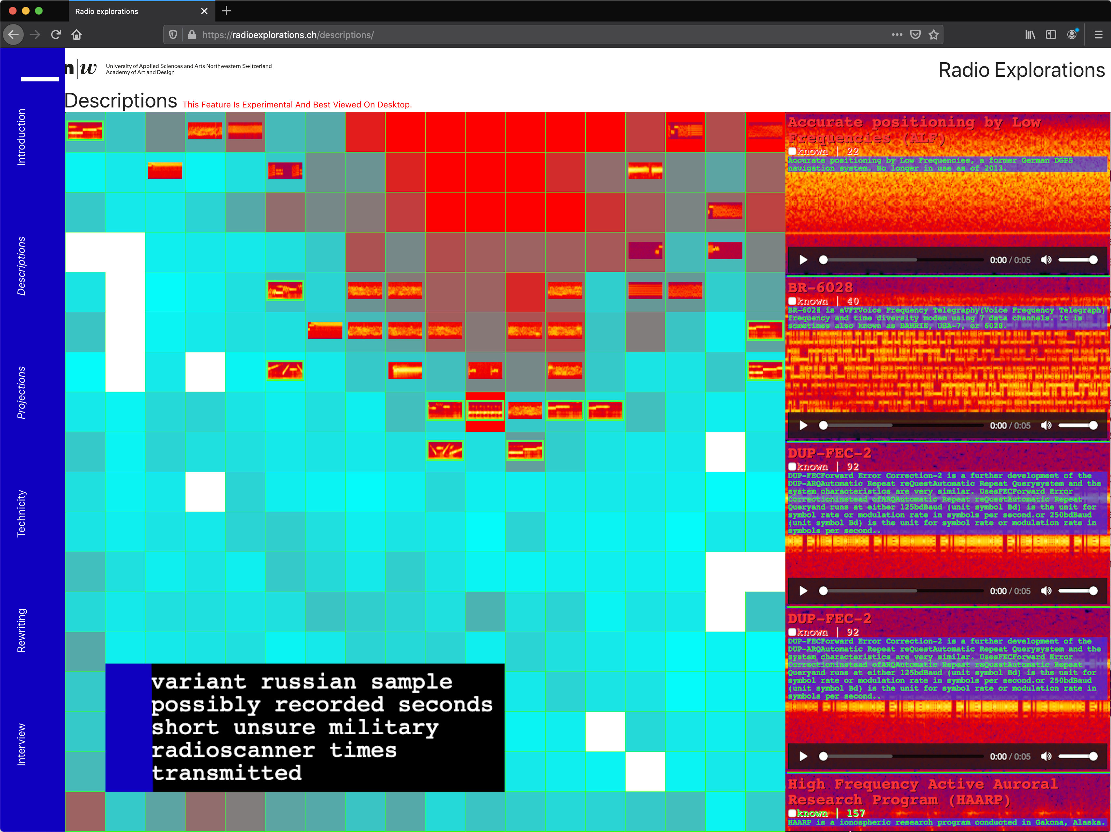Screen dimensions: 1111x832
Task: Mute the DUP-FEC-2 first audio player
Action: click(x=1046, y=591)
